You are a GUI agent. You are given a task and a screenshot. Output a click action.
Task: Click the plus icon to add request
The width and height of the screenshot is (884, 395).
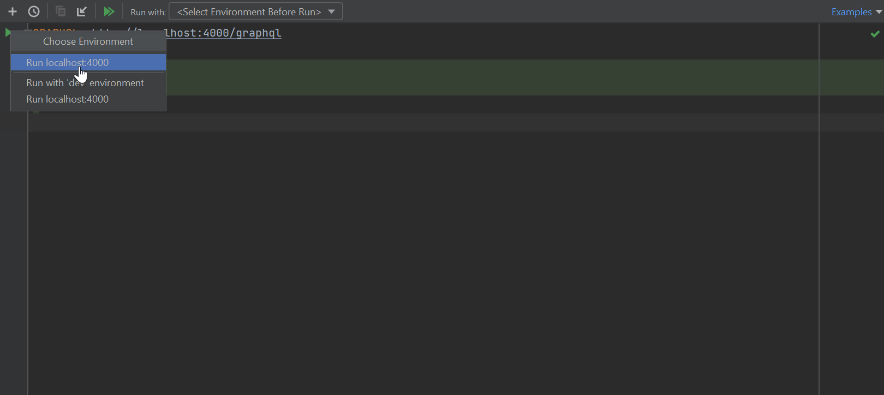pyautogui.click(x=13, y=11)
